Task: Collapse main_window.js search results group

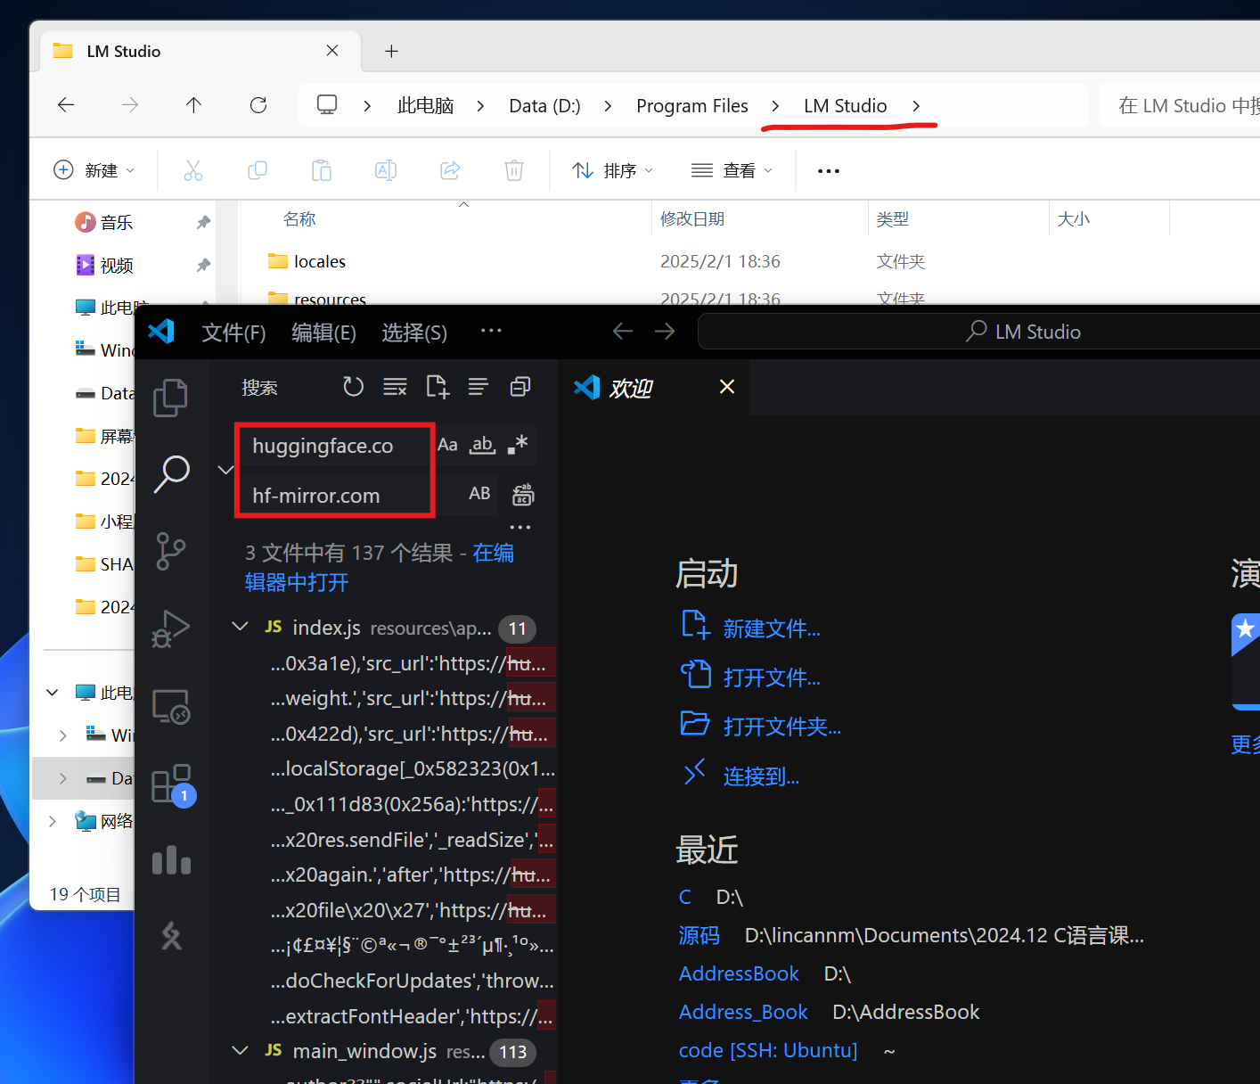Action: click(240, 1051)
